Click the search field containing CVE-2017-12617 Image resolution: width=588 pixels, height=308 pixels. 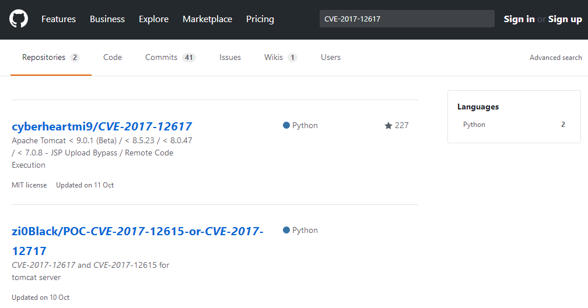[407, 19]
